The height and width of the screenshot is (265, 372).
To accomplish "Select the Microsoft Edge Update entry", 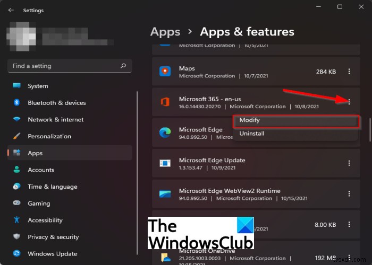I will pyautogui.click(x=256, y=163).
